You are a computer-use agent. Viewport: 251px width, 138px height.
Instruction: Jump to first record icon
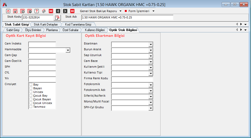point(51,11)
